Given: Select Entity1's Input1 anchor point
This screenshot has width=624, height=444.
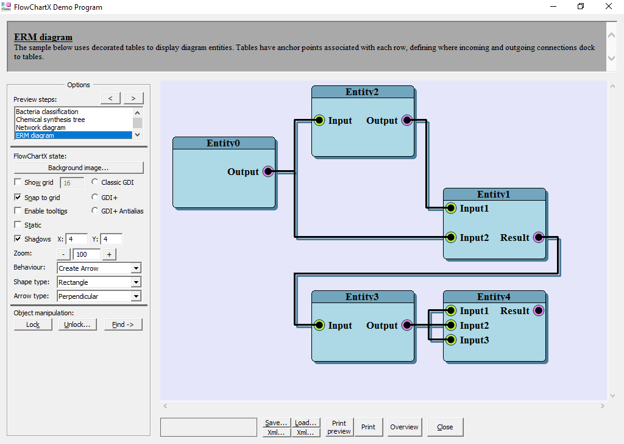Looking at the screenshot, I should pyautogui.click(x=450, y=209).
